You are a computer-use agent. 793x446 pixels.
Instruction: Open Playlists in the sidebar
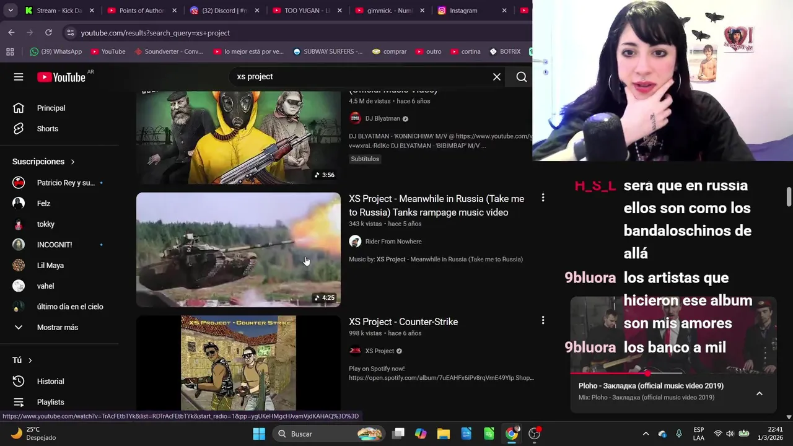click(50, 402)
